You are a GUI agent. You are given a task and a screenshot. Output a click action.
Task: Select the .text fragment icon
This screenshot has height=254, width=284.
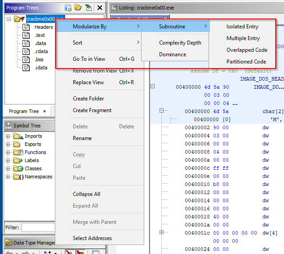[26, 35]
